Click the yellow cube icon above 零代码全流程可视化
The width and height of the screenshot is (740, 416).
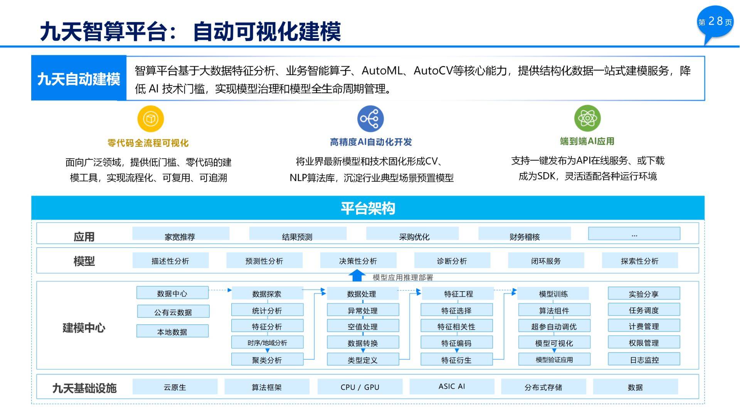[x=151, y=119]
